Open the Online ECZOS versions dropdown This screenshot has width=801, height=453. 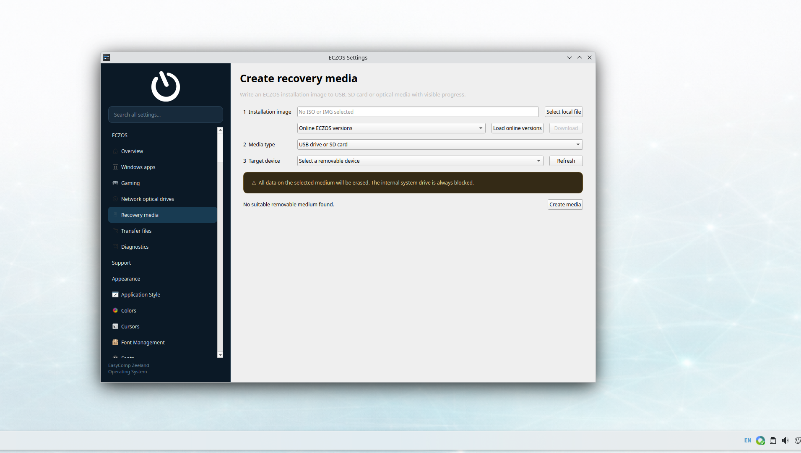pos(391,128)
